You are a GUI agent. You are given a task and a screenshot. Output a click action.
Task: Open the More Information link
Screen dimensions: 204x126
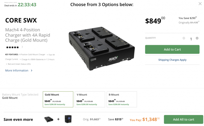(x=17, y=71)
